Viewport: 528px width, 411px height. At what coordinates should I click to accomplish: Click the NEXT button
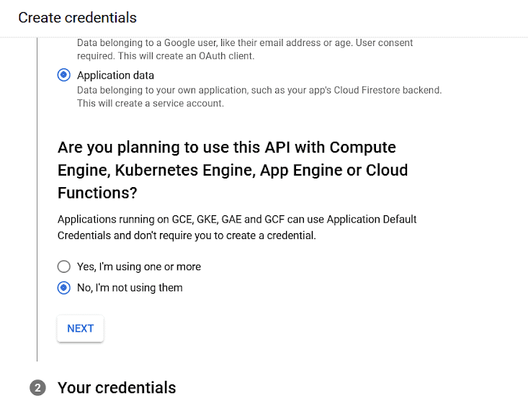(x=81, y=328)
